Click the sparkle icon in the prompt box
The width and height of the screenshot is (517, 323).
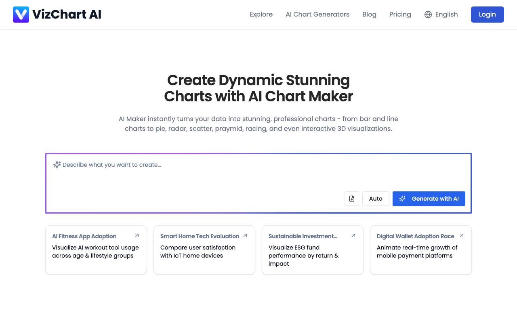coord(57,165)
